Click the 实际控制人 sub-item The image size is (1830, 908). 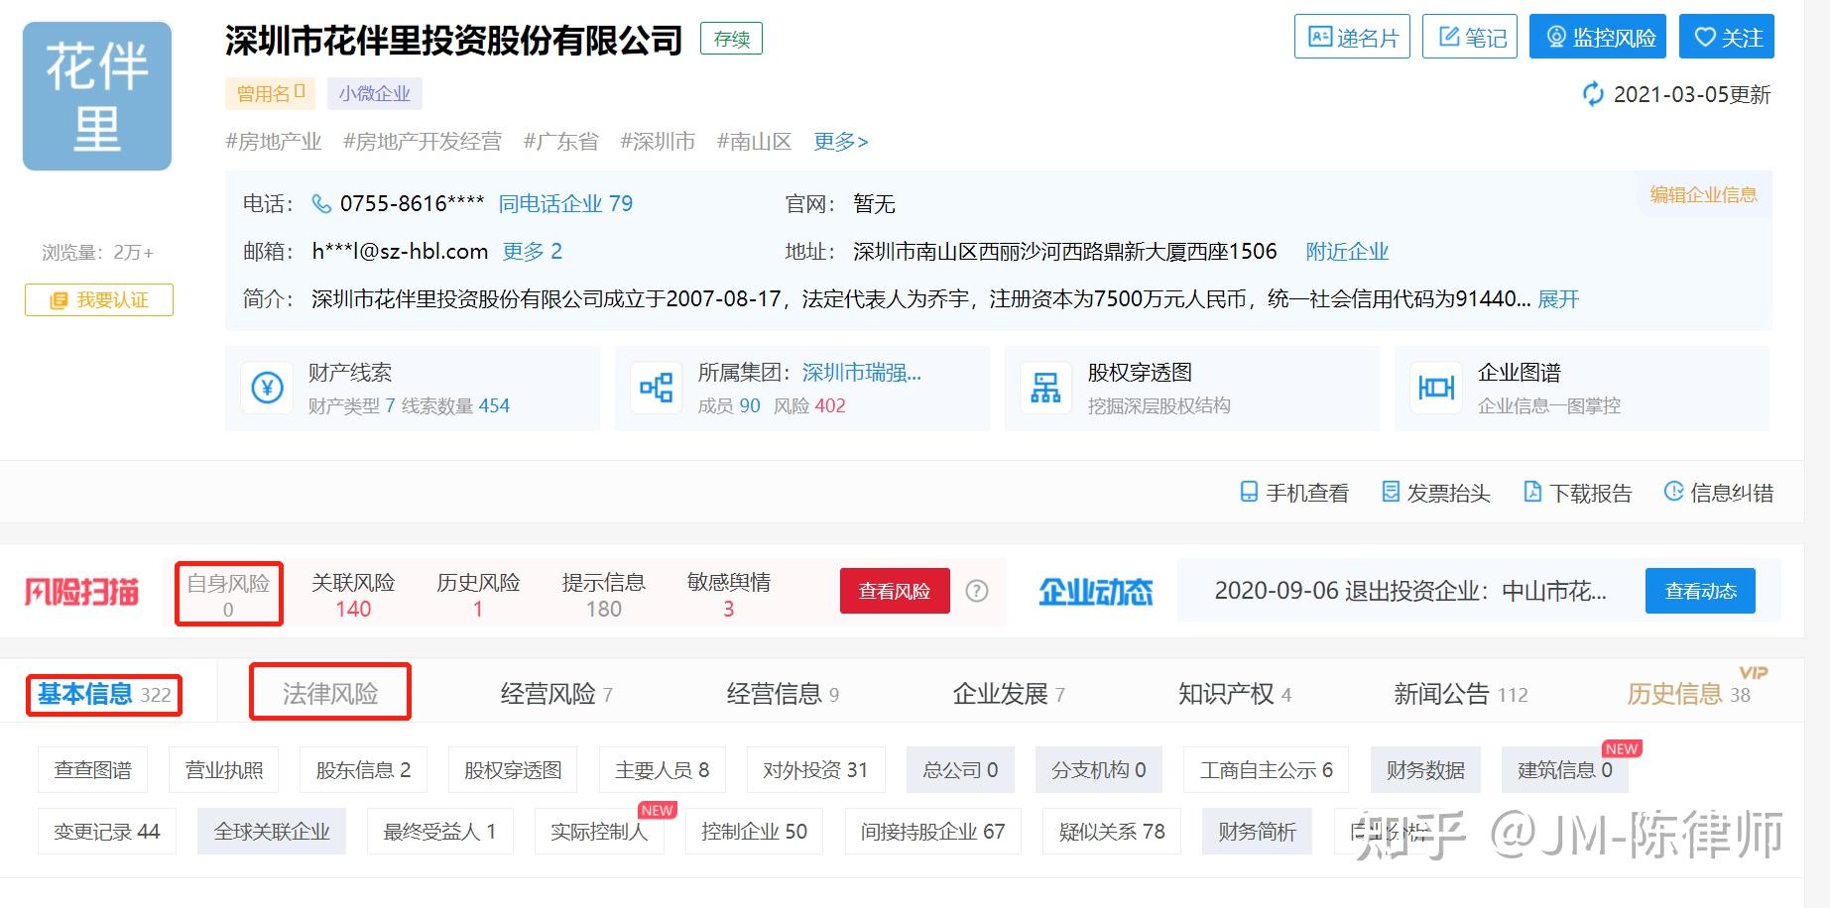[x=599, y=832]
